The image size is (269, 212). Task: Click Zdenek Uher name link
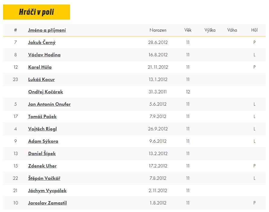pos(42,166)
